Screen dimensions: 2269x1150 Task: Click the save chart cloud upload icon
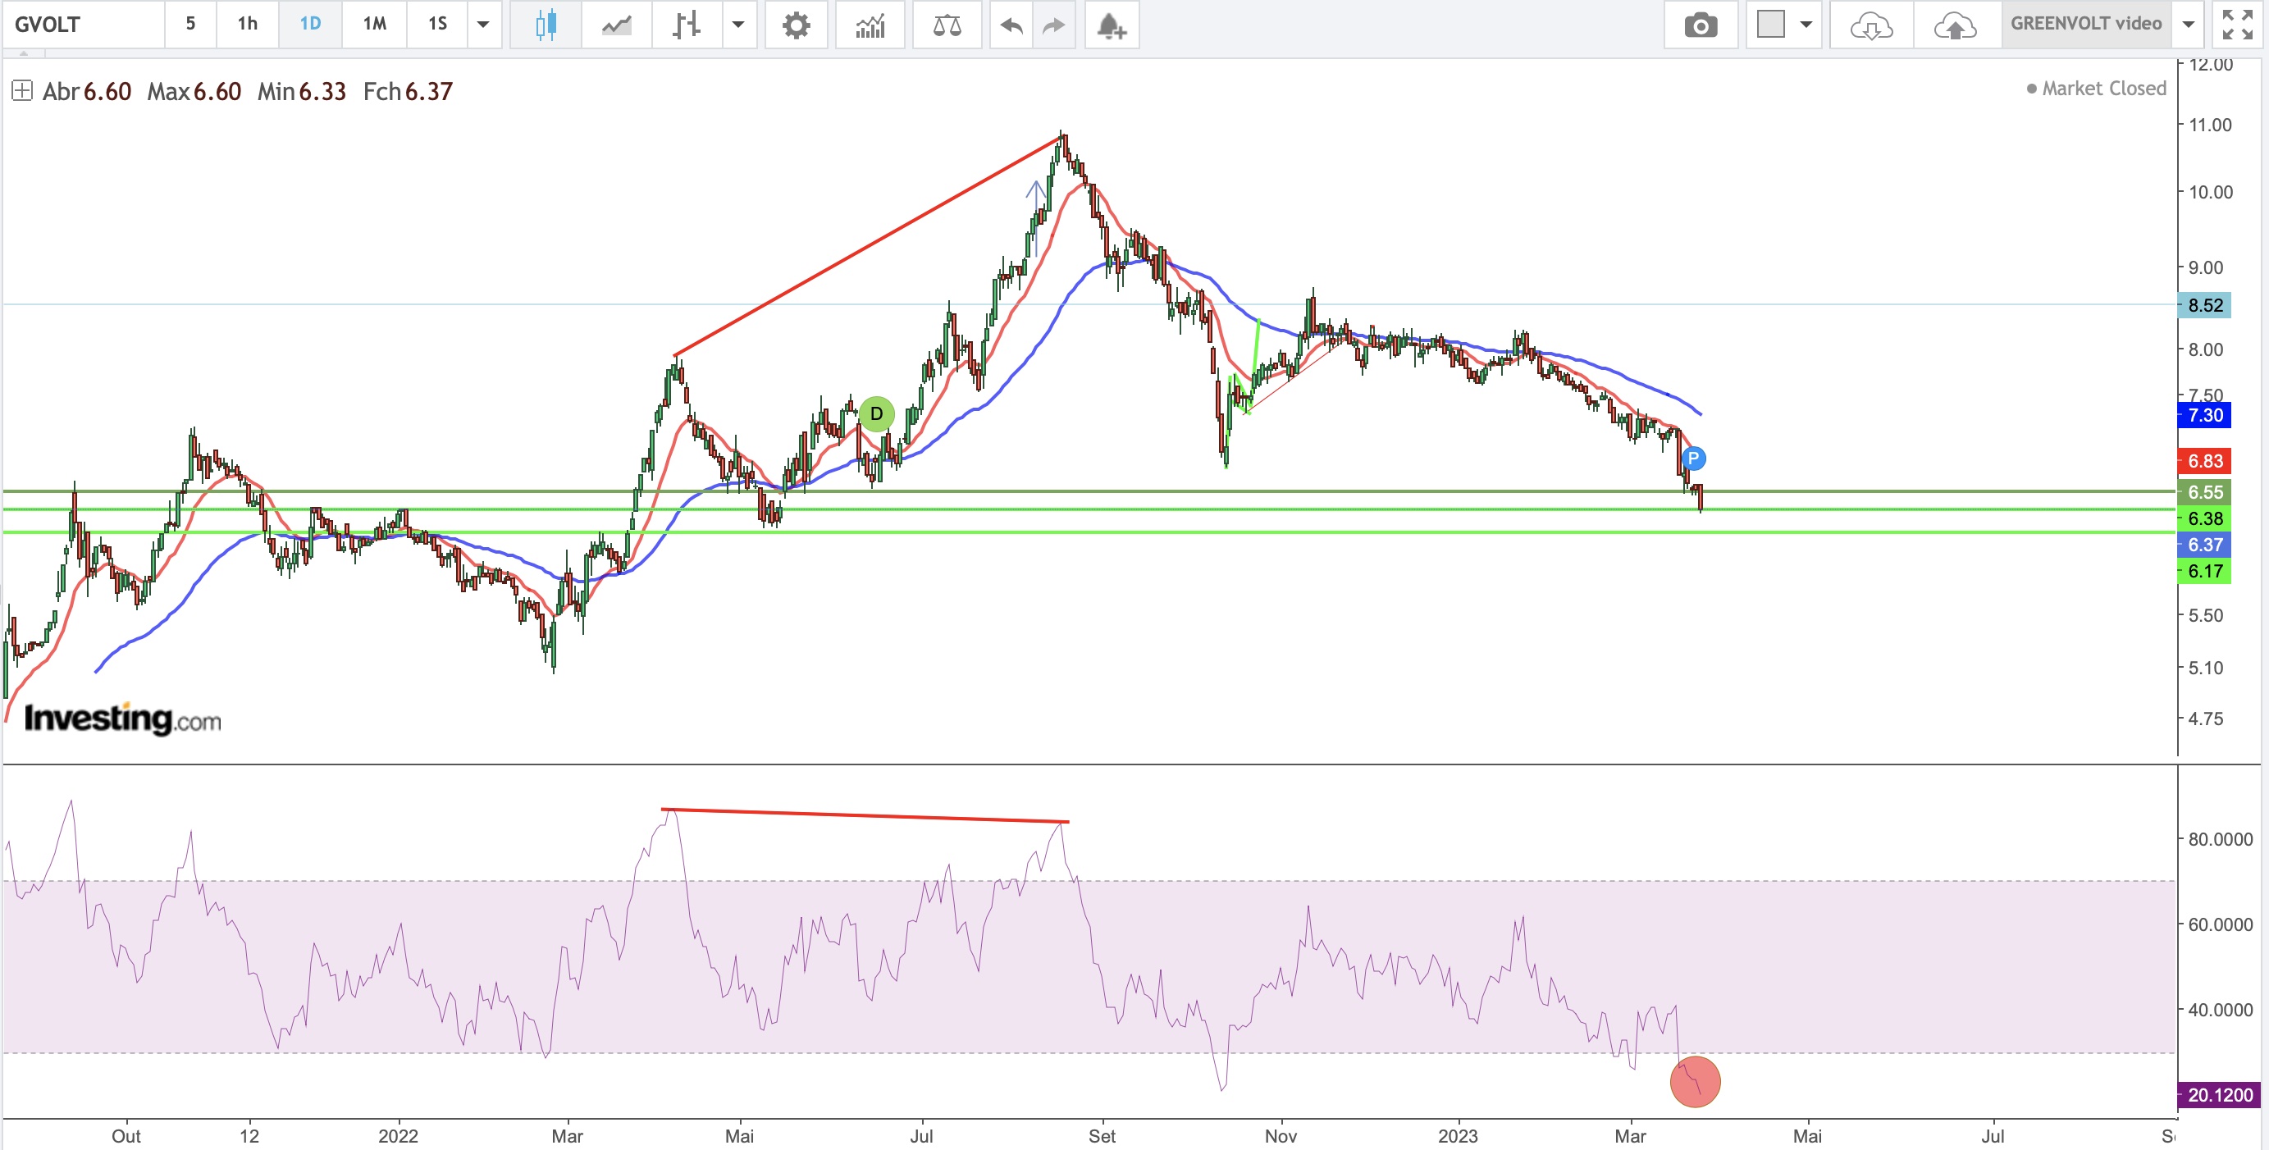(x=1955, y=25)
